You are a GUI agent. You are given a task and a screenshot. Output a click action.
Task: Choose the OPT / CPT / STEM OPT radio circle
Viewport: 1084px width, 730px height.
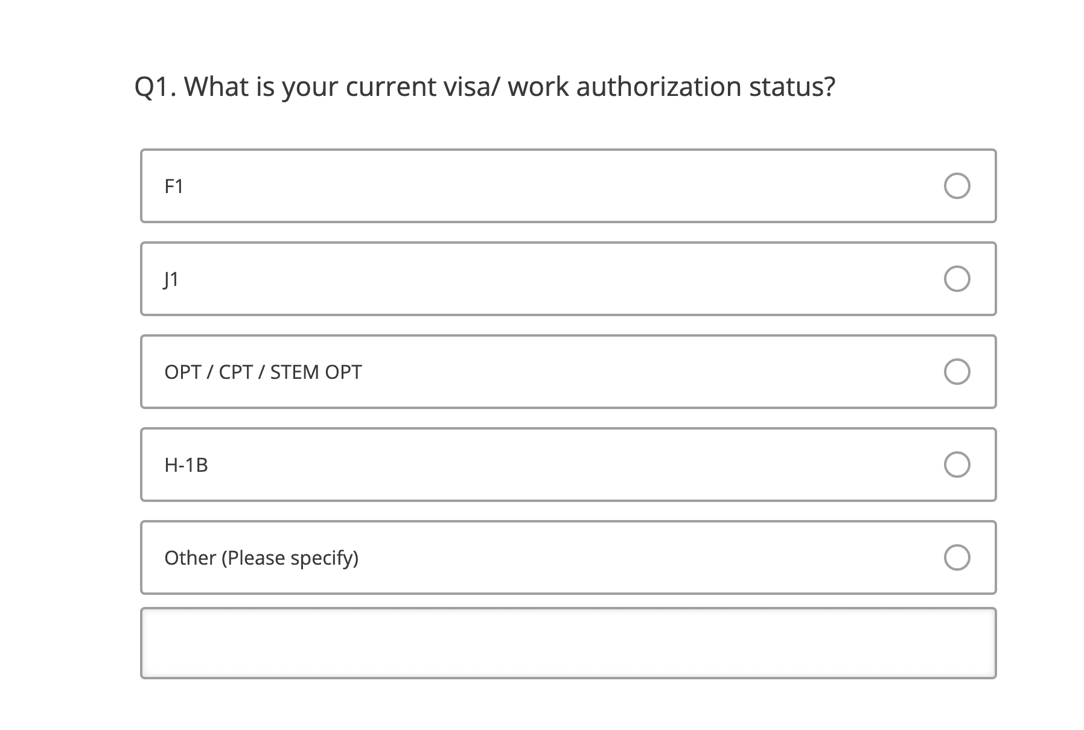(x=957, y=372)
